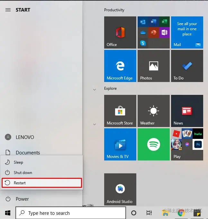
Task: Open Hulu in the Play folder
Action: [198, 134]
